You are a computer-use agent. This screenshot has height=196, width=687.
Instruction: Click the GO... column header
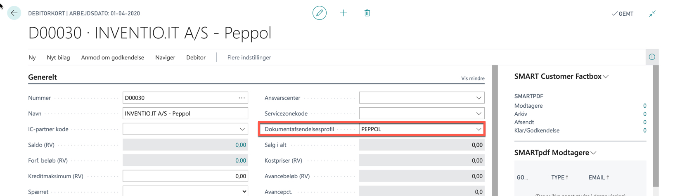click(522, 177)
